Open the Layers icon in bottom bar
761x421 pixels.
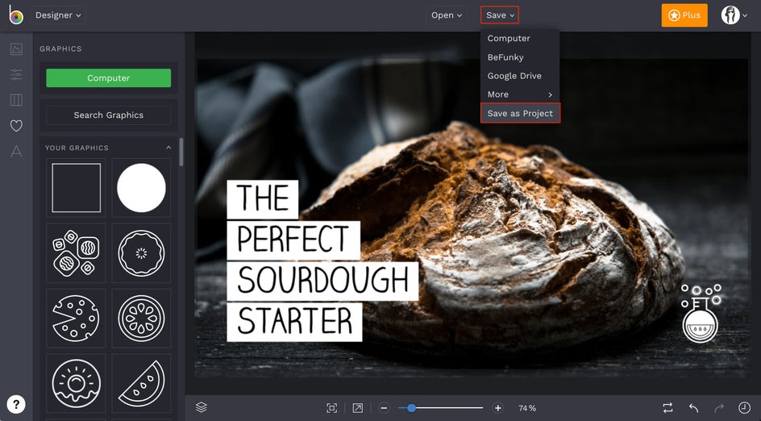pos(202,407)
